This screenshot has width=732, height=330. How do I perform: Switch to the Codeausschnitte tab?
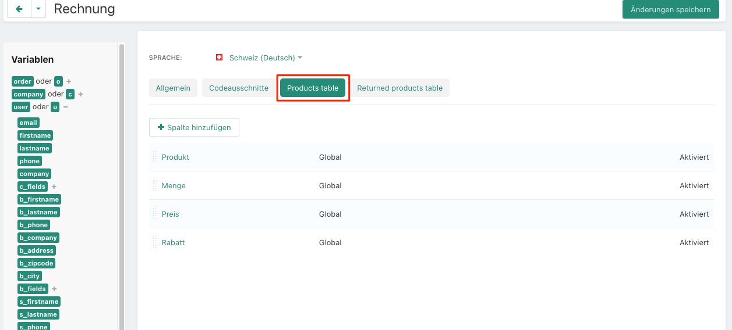[239, 88]
